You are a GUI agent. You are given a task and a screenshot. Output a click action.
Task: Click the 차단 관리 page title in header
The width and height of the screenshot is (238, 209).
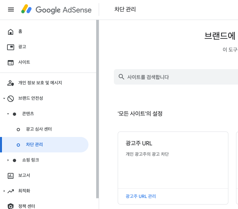pyautogui.click(x=125, y=9)
